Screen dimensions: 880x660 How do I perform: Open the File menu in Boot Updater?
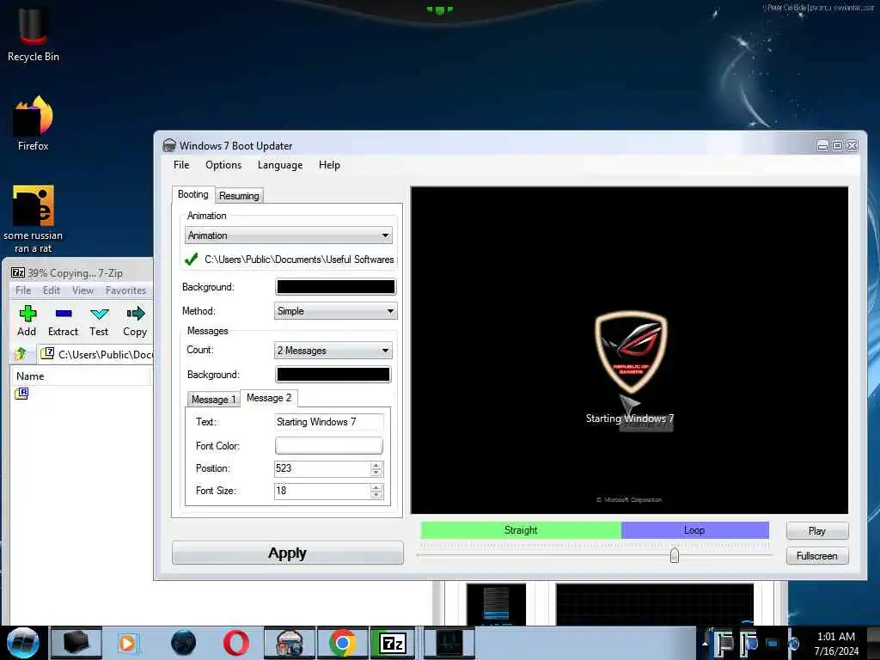click(x=181, y=165)
